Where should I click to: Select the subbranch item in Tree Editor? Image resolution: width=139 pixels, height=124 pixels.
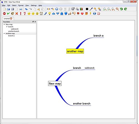coord(15,29)
